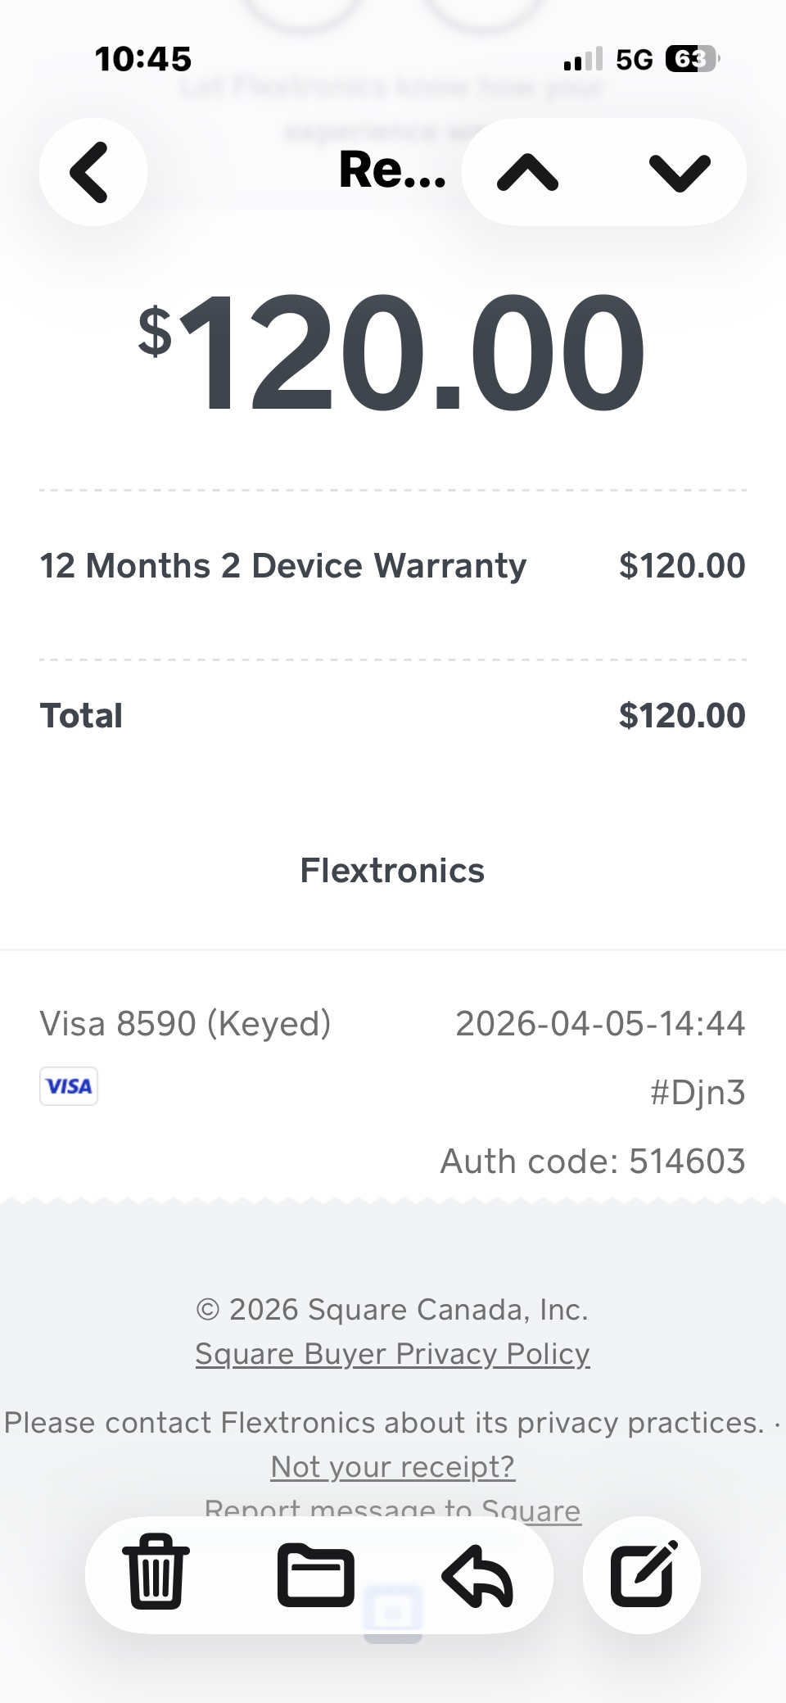Tap the Visa card logo
This screenshot has width=786, height=1703.
69,1086
